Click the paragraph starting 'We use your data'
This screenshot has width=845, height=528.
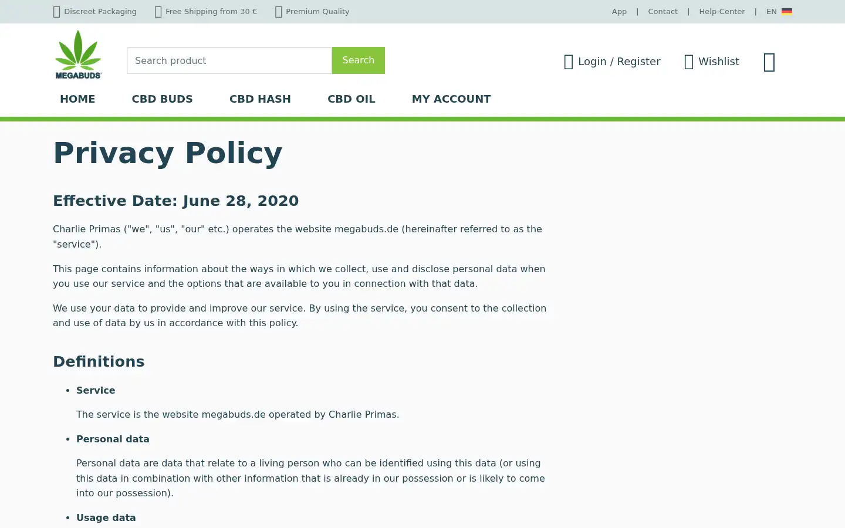[300, 316]
